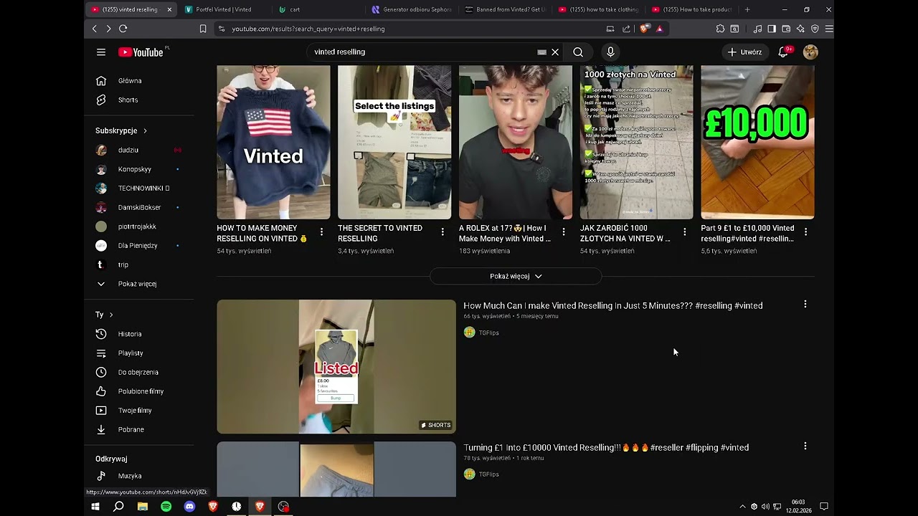Open options for 'THE SECRET TO VINTED' short
918x516 pixels.
(443, 232)
